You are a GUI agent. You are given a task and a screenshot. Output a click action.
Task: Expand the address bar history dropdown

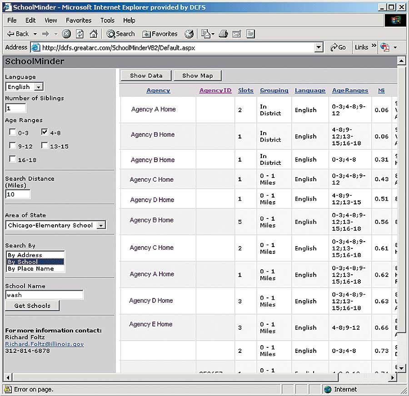(319, 47)
